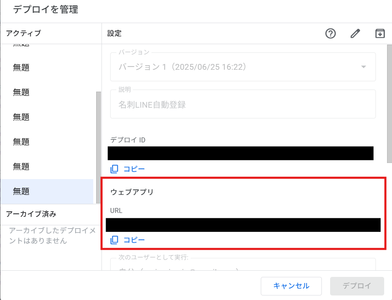This screenshot has width=392, height=300.
Task: Select the highlighted 無題 deployment
Action: click(47, 191)
